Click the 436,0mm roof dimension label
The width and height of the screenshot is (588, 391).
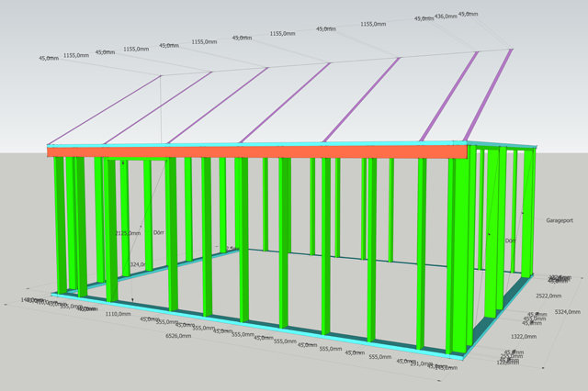coord(447,17)
